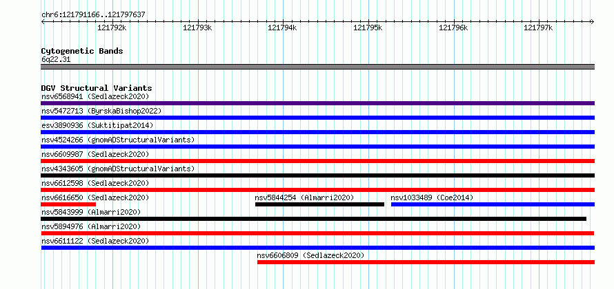Open nsv5894976 (Almarri2020) variant label
This screenshot has width=614, height=289.
pyautogui.click(x=91, y=226)
